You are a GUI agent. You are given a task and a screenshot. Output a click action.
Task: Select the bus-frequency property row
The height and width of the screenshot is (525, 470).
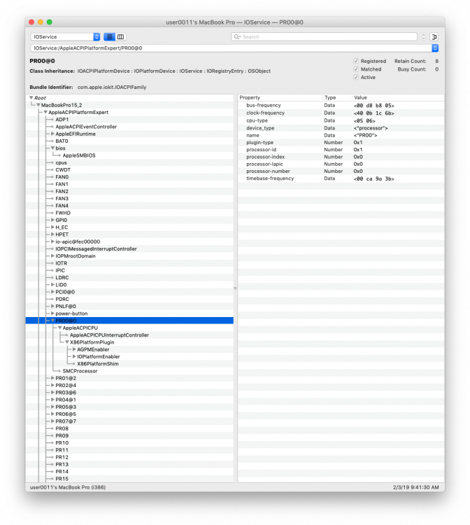click(341, 106)
